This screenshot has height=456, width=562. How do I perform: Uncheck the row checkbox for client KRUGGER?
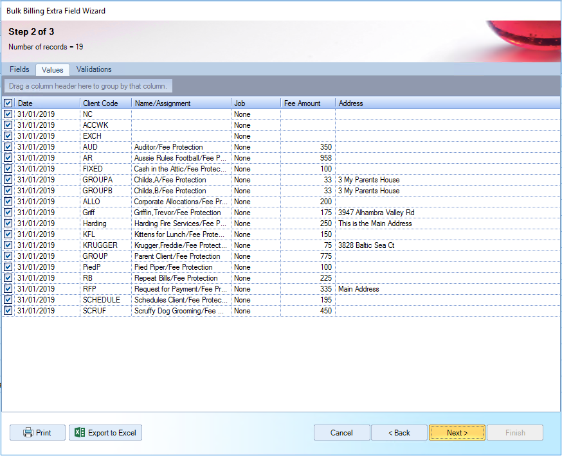point(8,245)
